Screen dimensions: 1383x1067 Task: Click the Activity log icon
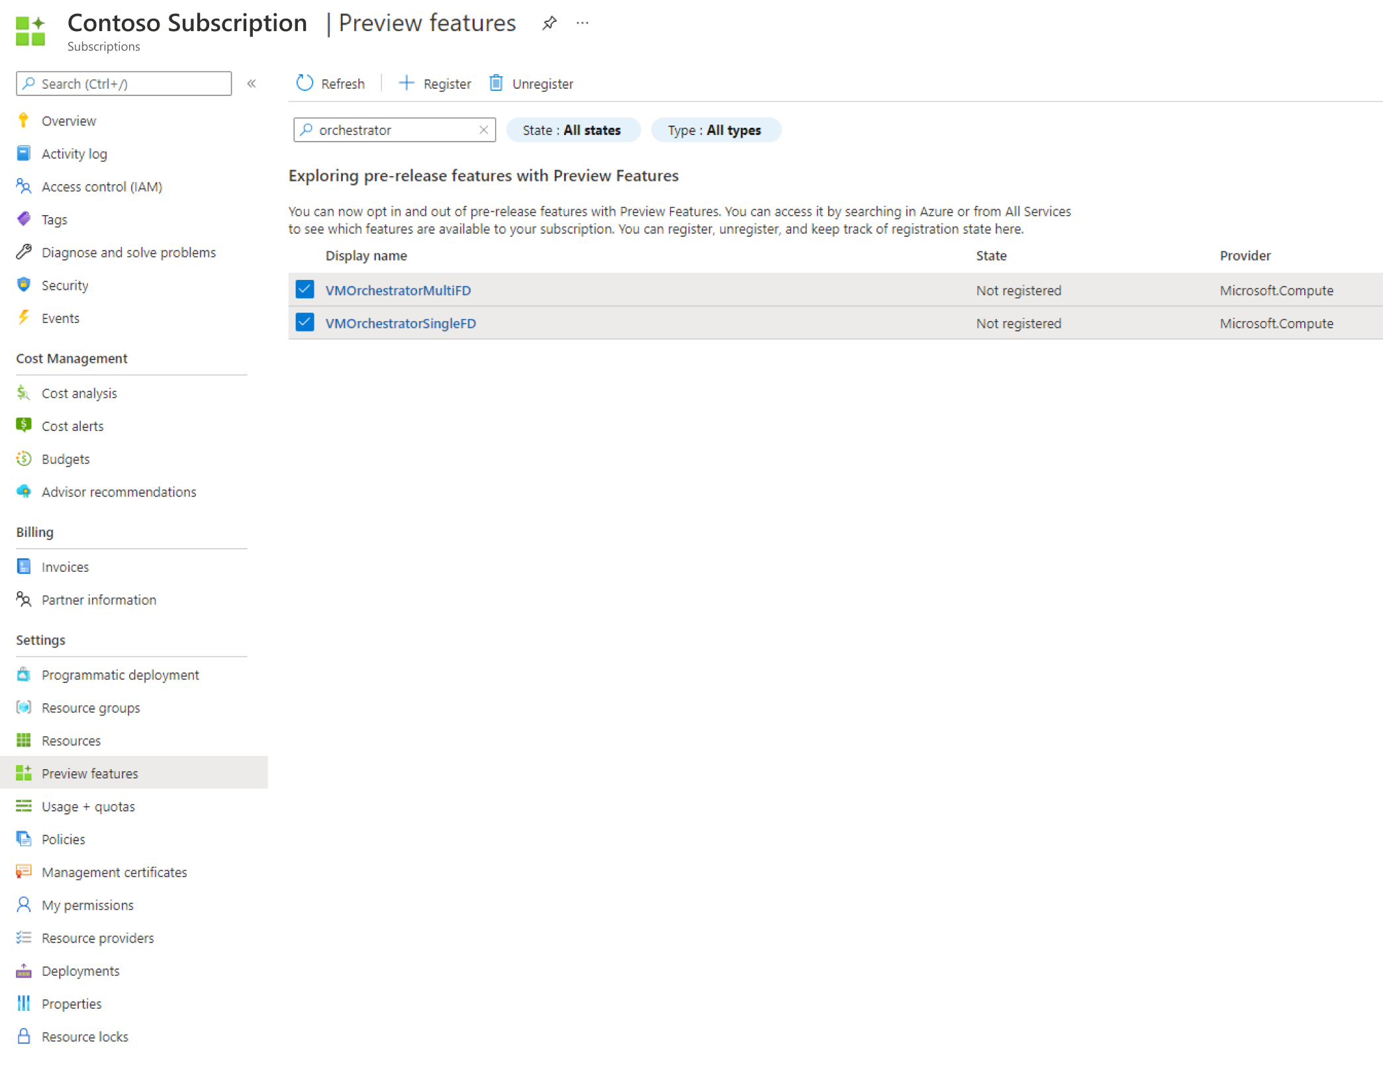point(24,154)
